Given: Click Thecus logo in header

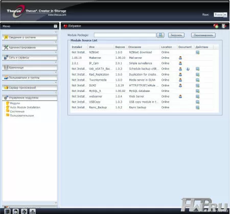Looking at the screenshot, I should pos(16,11).
